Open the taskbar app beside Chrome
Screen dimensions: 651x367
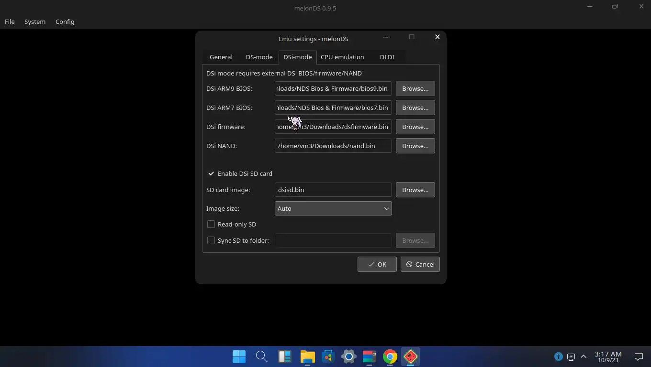pos(369,356)
